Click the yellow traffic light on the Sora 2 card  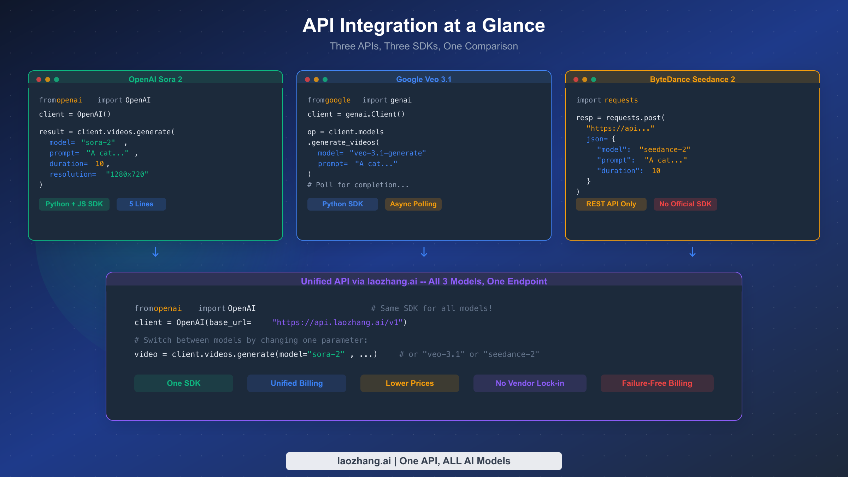pos(48,79)
